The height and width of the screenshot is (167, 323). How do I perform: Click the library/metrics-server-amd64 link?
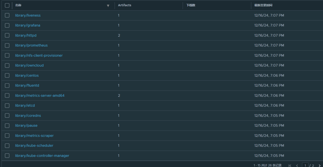40,96
